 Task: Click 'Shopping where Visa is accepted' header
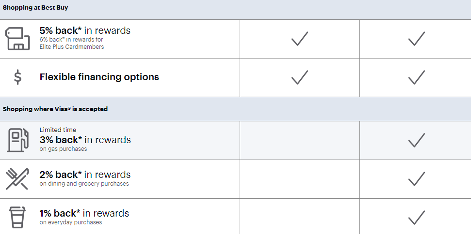(55, 109)
